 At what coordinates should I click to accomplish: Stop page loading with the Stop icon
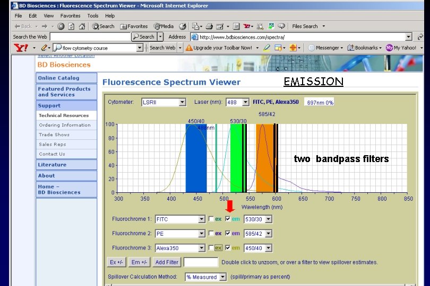coord(61,26)
